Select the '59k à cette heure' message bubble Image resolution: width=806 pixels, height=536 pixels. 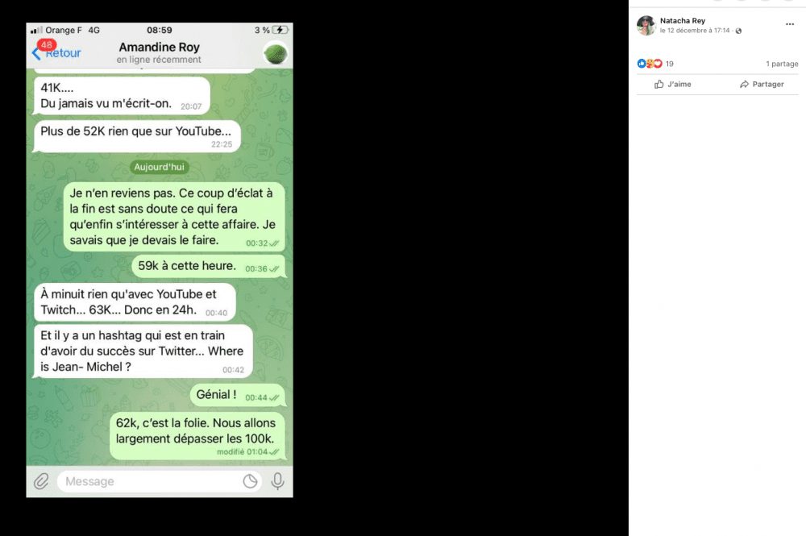[209, 267]
